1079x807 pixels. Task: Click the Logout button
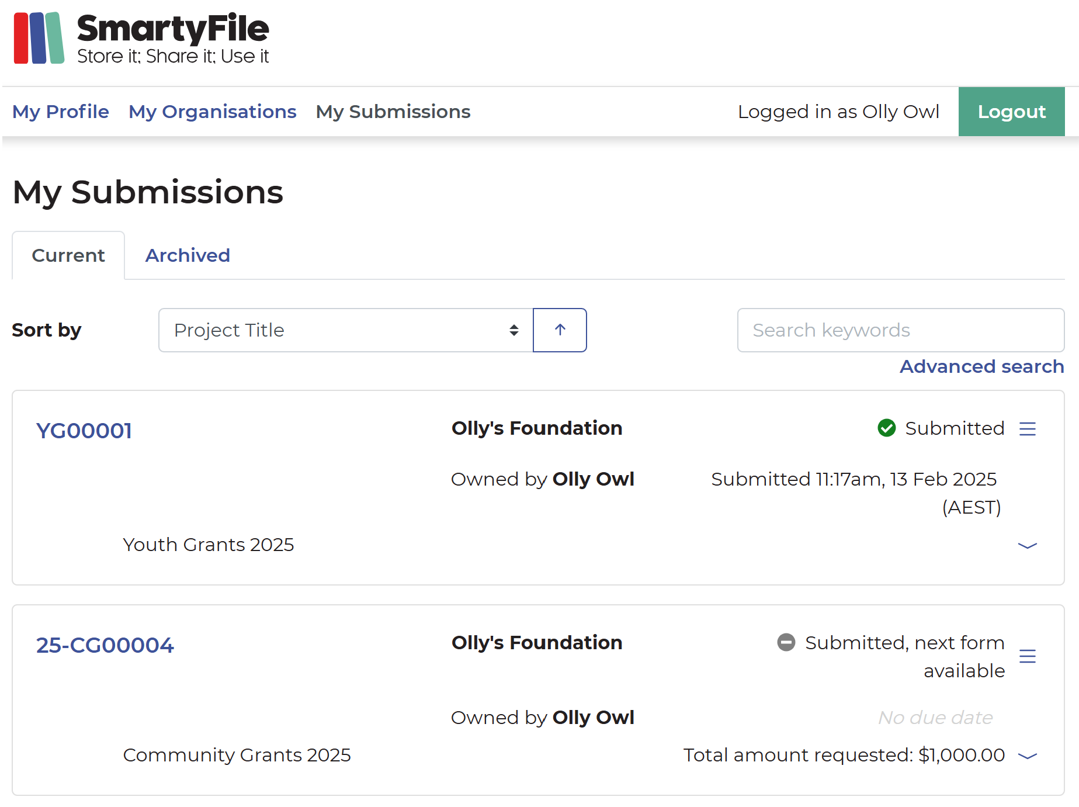pyautogui.click(x=1011, y=112)
